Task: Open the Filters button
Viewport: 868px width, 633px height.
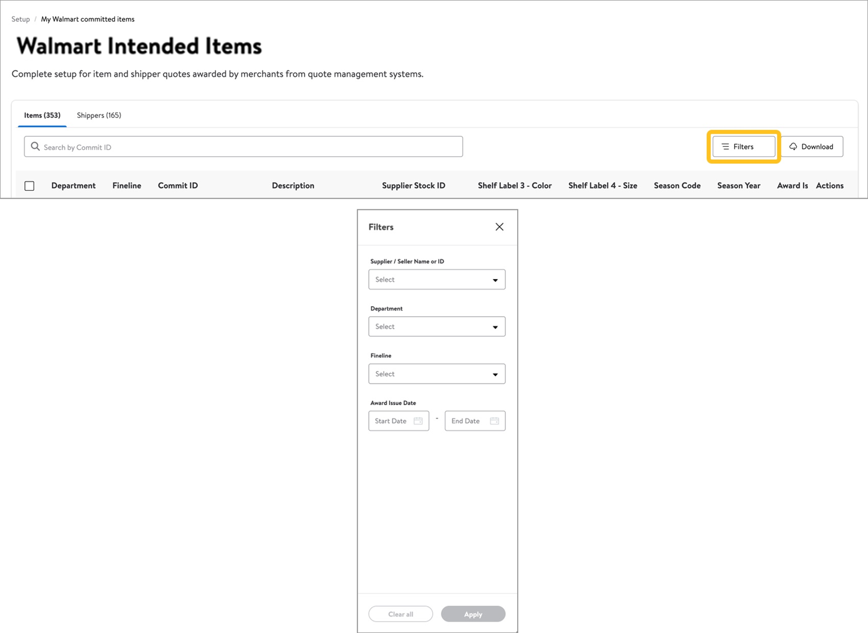Action: [744, 147]
